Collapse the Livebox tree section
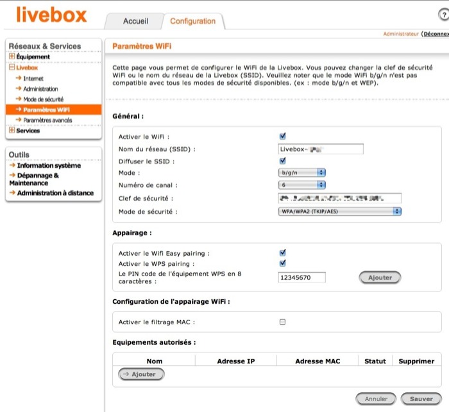The height and width of the screenshot is (412, 449). click(x=12, y=67)
